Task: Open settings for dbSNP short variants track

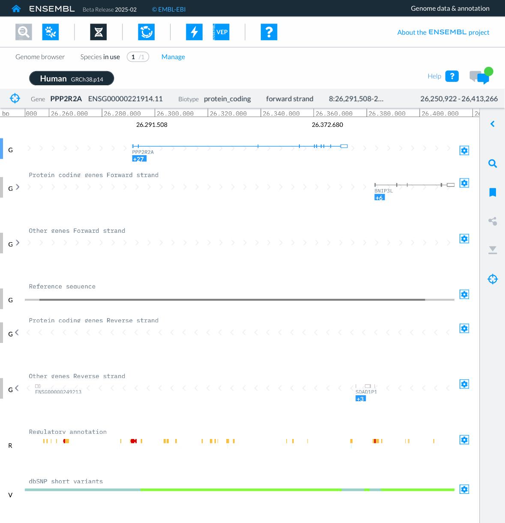Action: pos(464,489)
